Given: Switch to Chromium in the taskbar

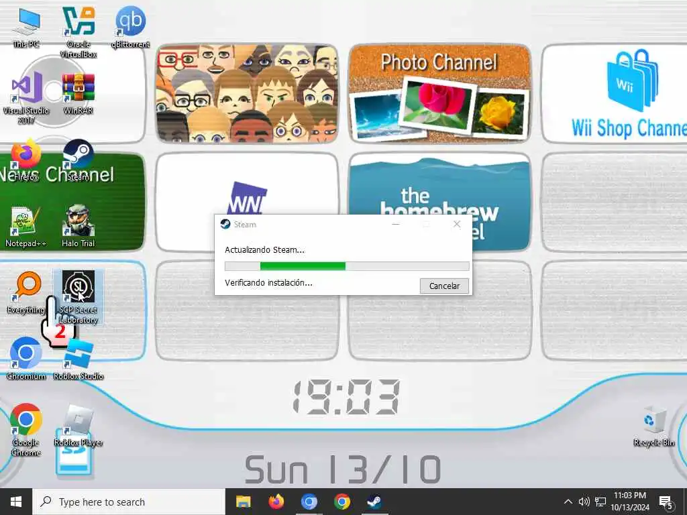Looking at the screenshot, I should [309, 502].
